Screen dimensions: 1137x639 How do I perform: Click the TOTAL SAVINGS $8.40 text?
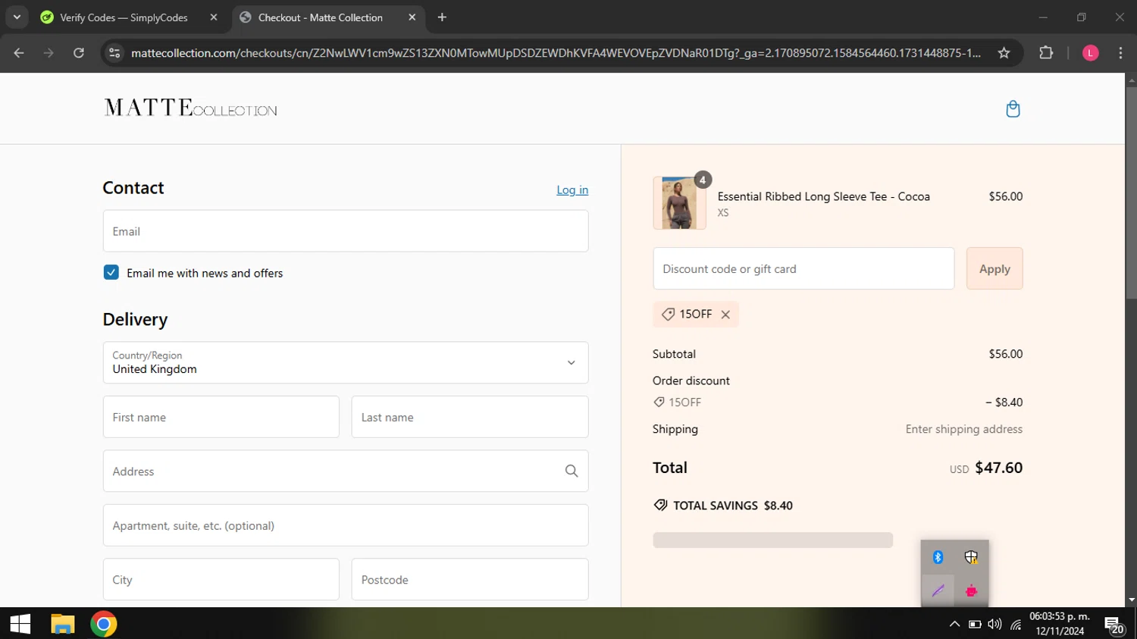click(x=733, y=506)
